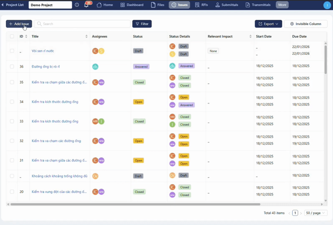The height and width of the screenshot is (225, 333).
Task: Click the back arrow beside Project List
Action: point(3,5)
